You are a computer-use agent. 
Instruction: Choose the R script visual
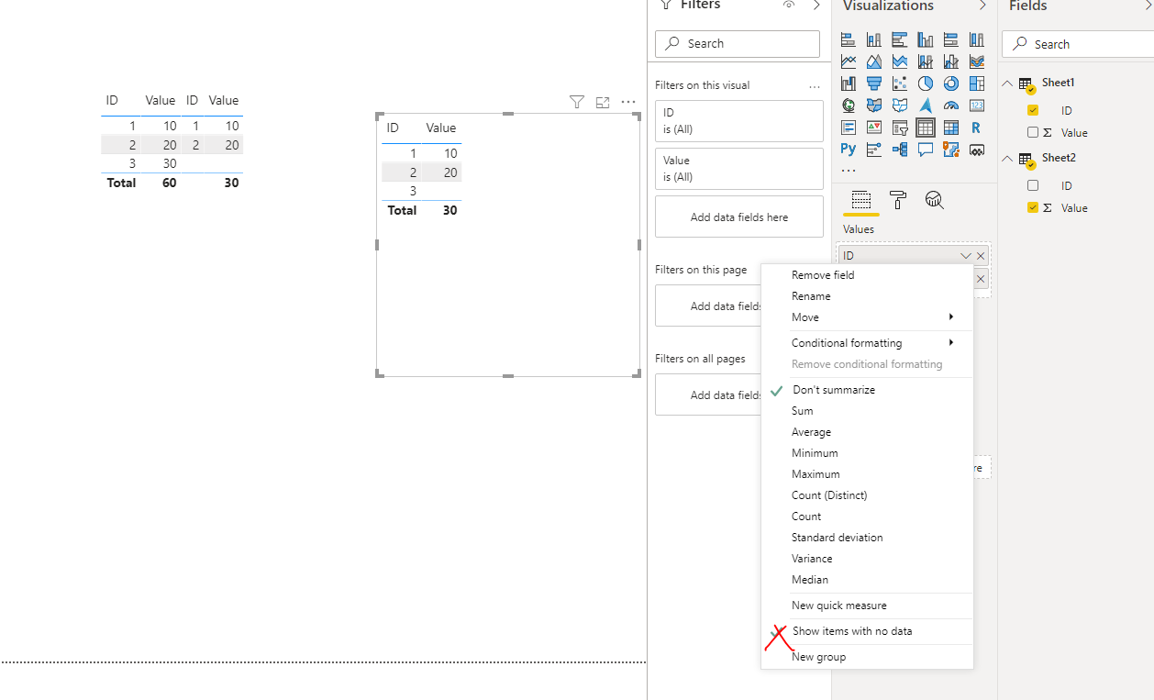976,128
